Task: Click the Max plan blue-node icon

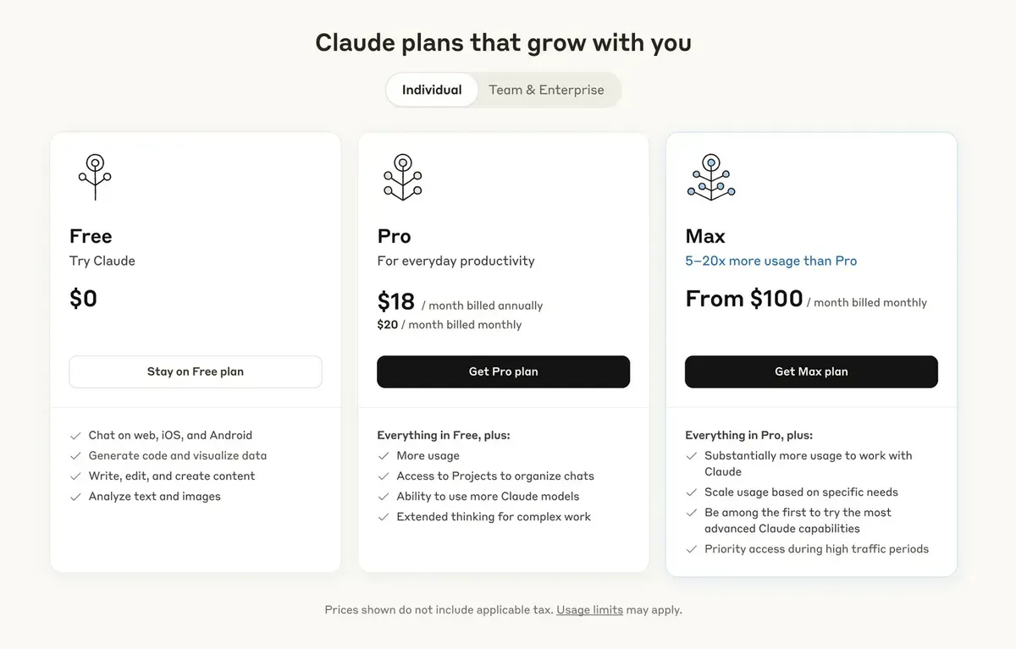Action: coord(711,177)
